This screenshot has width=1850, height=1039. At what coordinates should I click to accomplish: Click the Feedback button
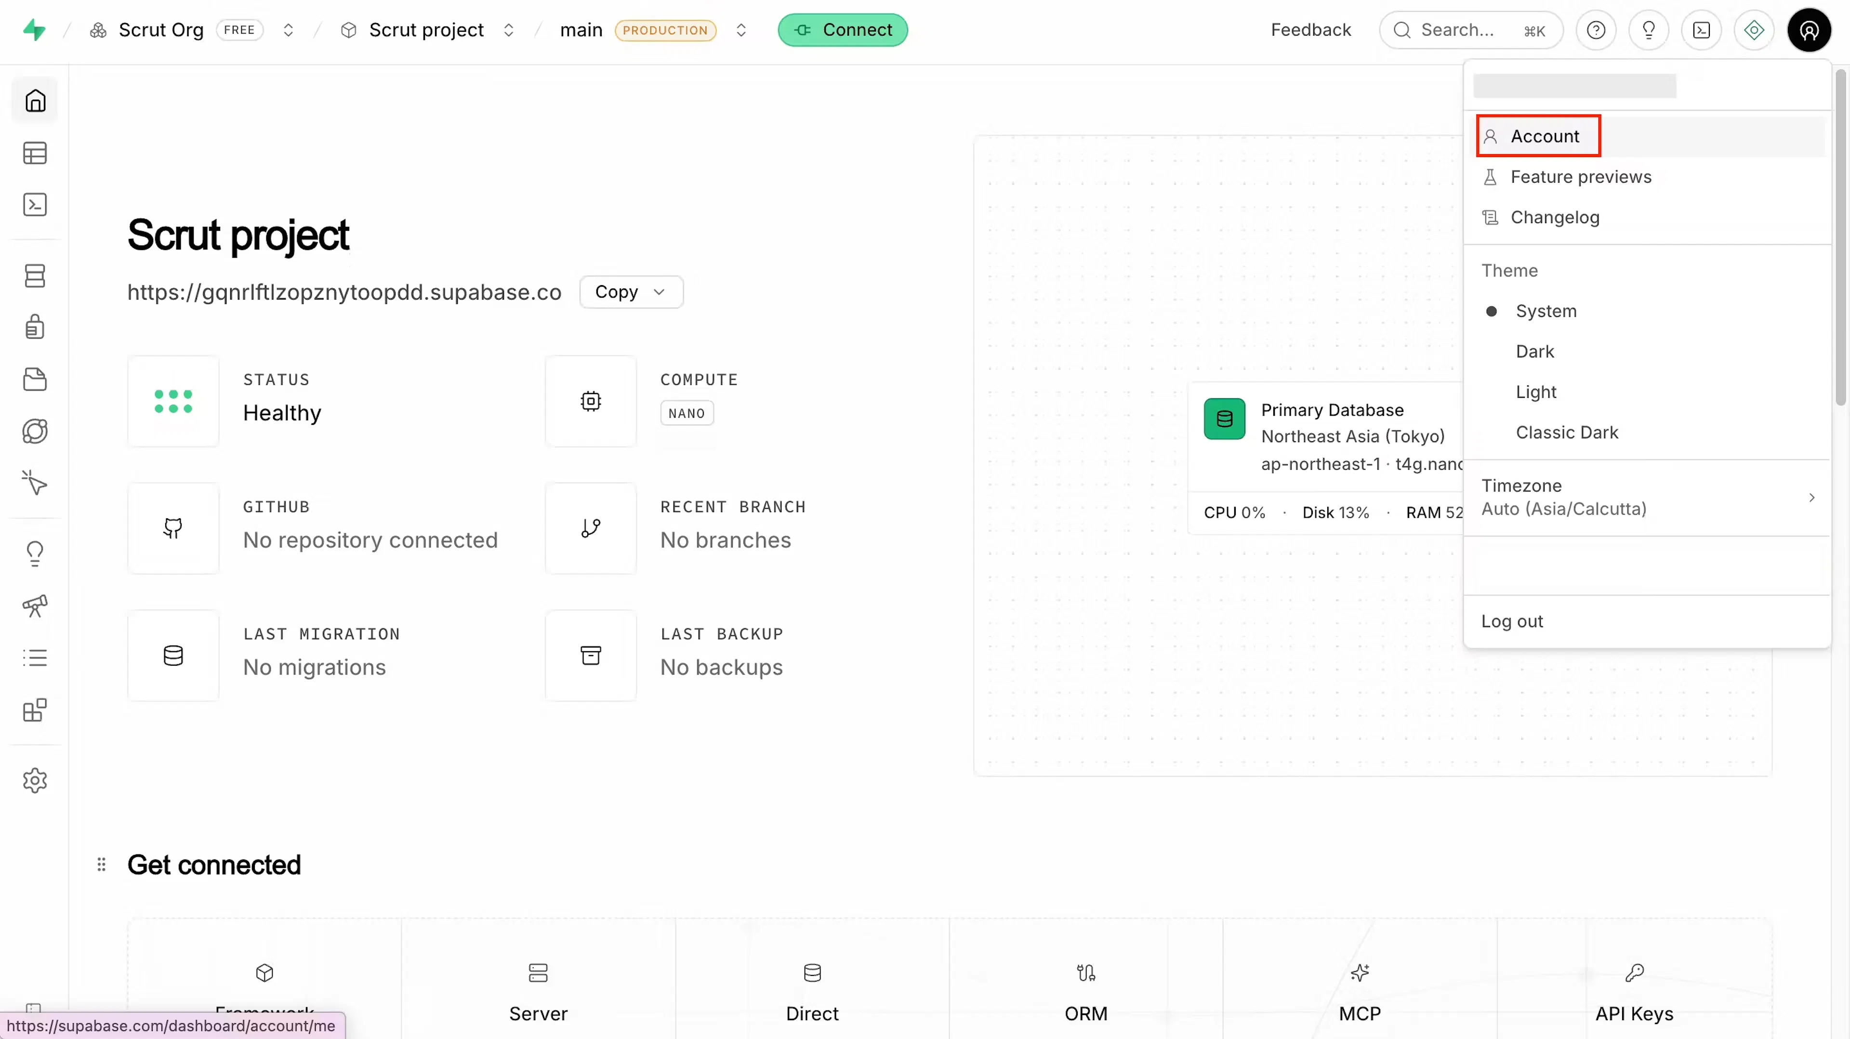[1310, 30]
